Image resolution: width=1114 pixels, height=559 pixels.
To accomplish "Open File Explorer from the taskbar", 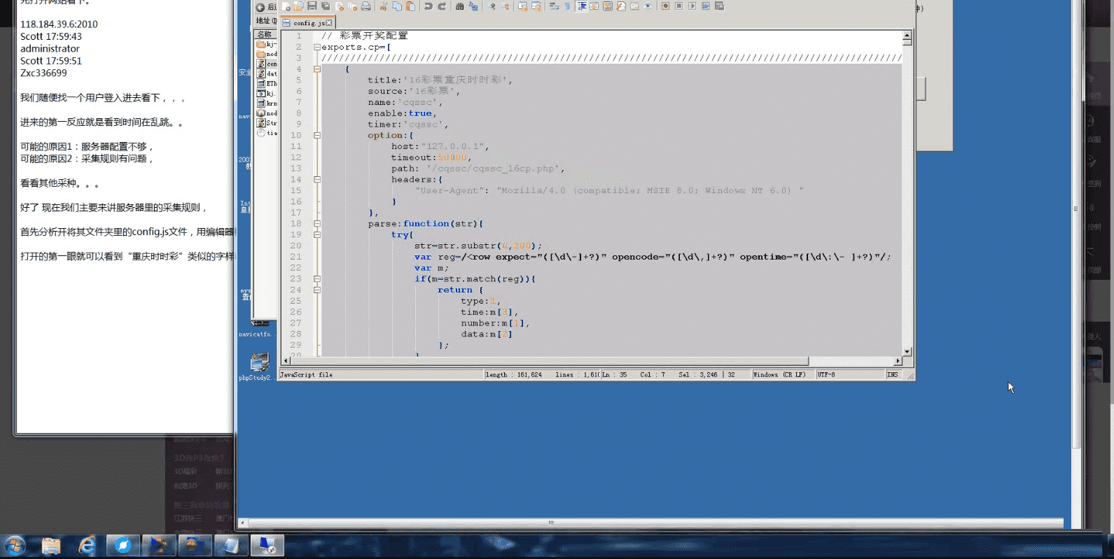I will pos(50,546).
